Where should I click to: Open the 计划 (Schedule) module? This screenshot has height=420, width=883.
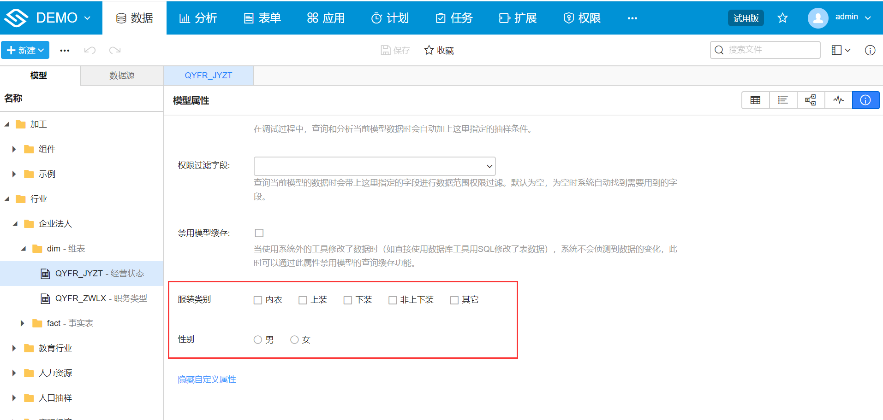click(x=390, y=18)
